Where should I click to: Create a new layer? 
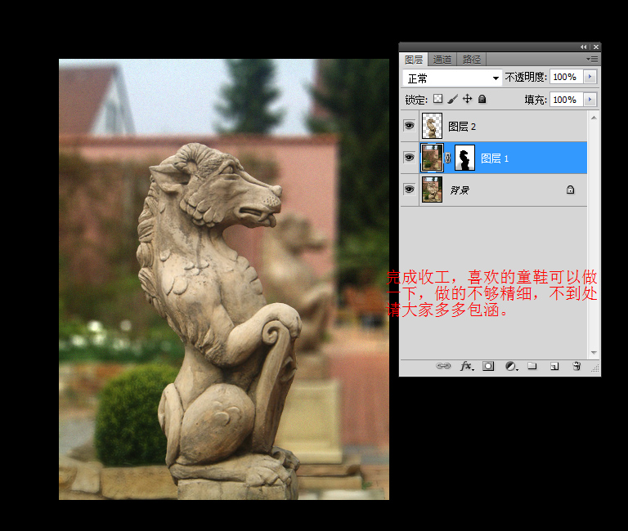(x=554, y=366)
